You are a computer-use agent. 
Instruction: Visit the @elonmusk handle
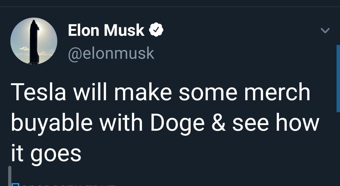click(111, 53)
